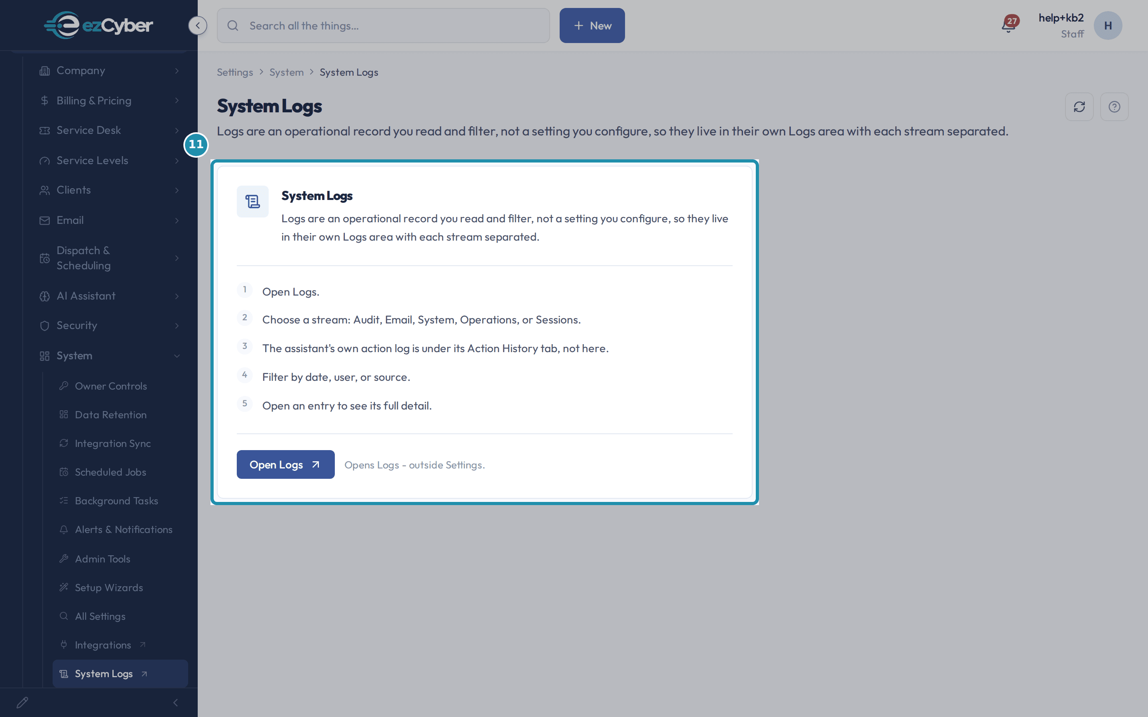Go to Settings breadcrumb link
The width and height of the screenshot is (1148, 717).
click(x=235, y=72)
